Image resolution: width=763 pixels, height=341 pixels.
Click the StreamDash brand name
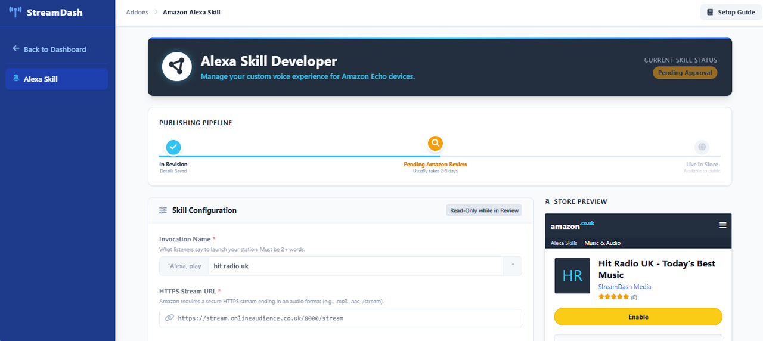coord(55,12)
